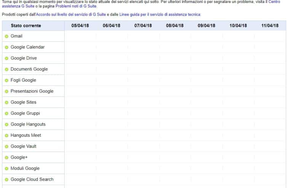Click the Google Vault green status icon
The image size is (288, 188).
6,147
